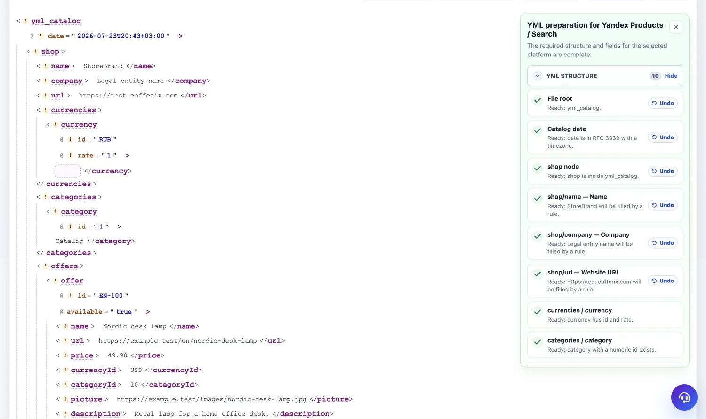Click the warning icon beside currencies tag
Viewport: 706px width, 419px height.
(46, 110)
